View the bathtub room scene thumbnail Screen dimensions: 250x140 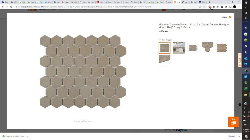(x=179, y=48)
